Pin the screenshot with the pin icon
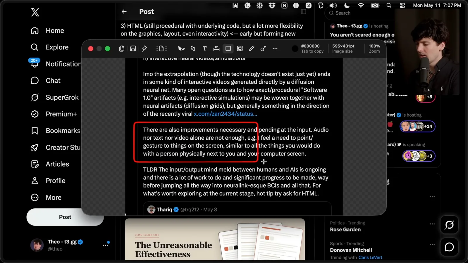This screenshot has width=468, height=263. click(x=144, y=49)
